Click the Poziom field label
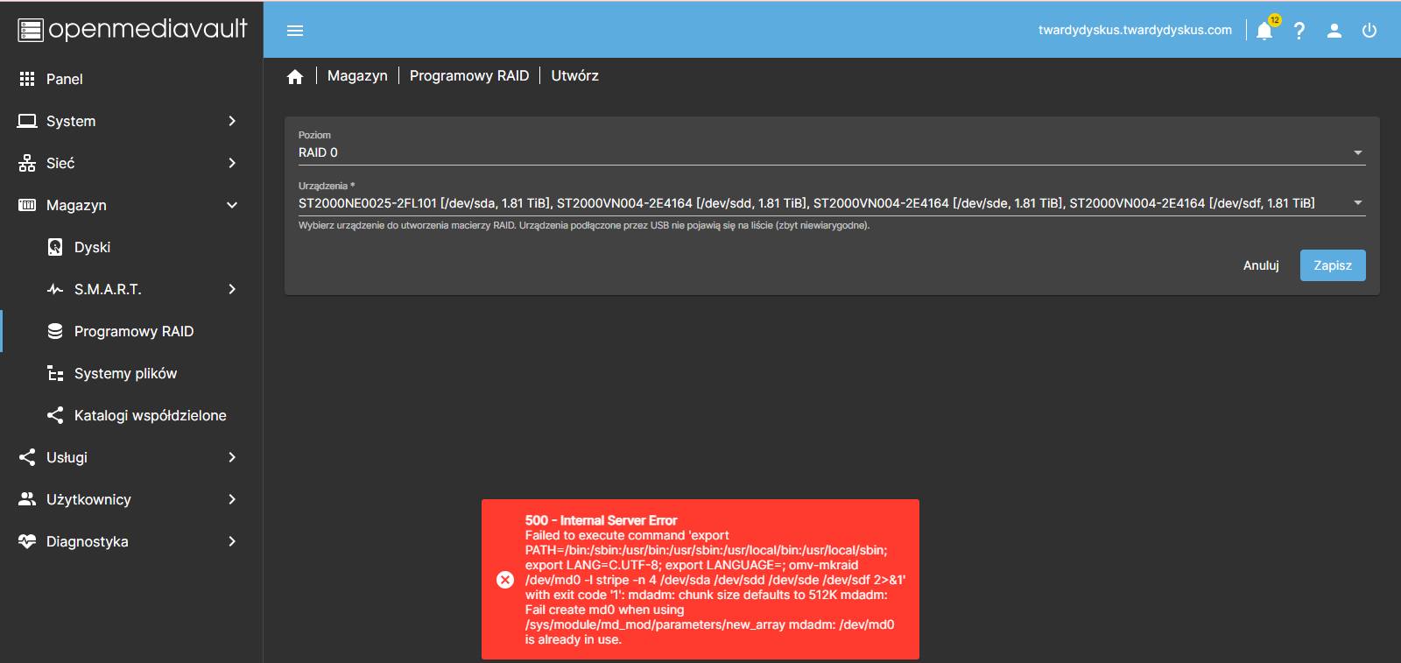The image size is (1401, 663). [x=314, y=135]
